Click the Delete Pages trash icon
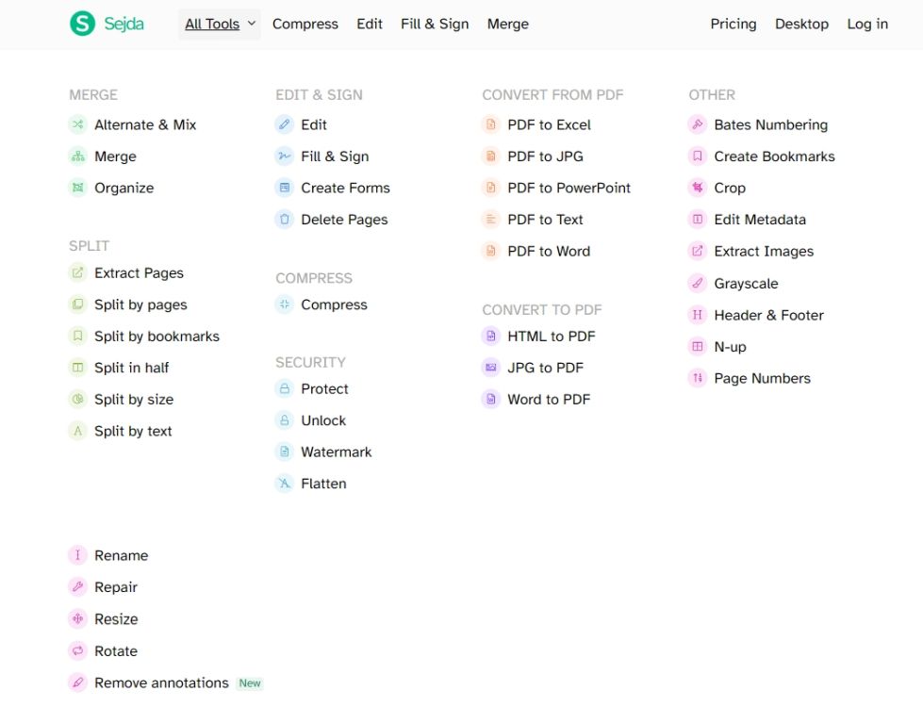 pyautogui.click(x=285, y=220)
